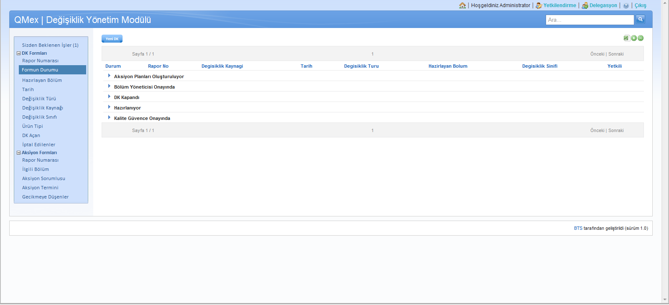Screen dimensions: 669x305
Task: Sort by the Degisiklik Kaynagi column header
Action: (222, 66)
